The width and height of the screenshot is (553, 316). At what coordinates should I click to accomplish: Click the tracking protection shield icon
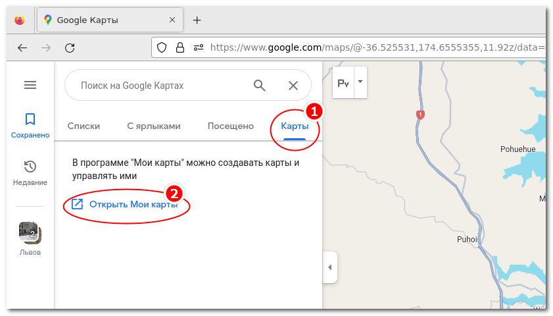click(x=162, y=47)
